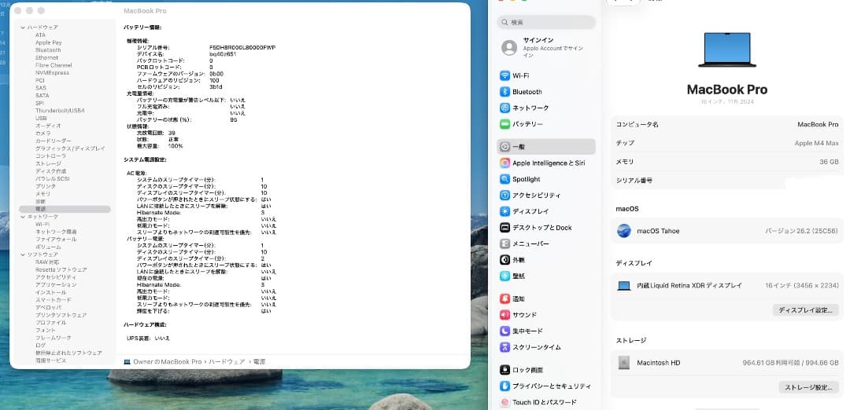Select the highlighted 電源 item
Viewport: 850px width, 410px height.
point(65,210)
